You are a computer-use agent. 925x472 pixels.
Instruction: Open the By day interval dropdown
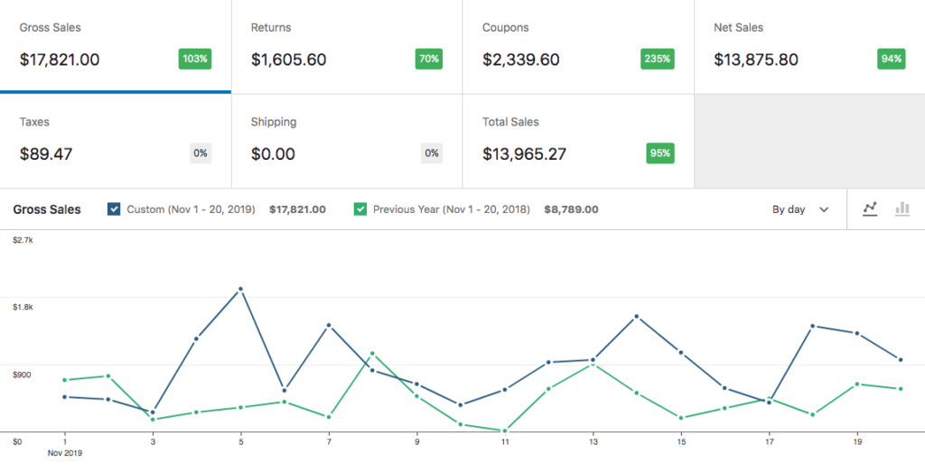point(800,209)
